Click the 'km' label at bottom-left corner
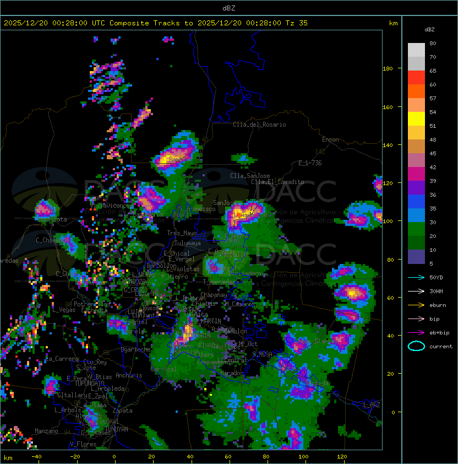The height and width of the screenshot is (464, 458). tap(8, 458)
